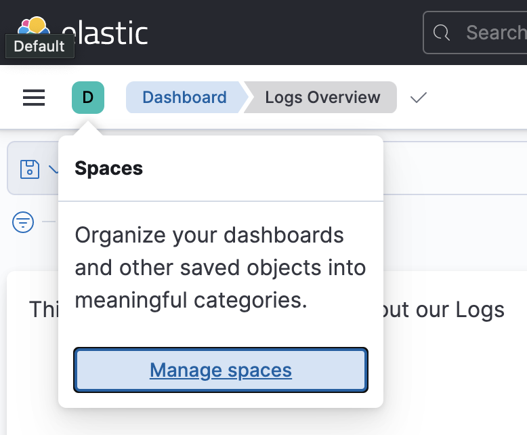Click the Default space tooltip label

pyautogui.click(x=40, y=46)
